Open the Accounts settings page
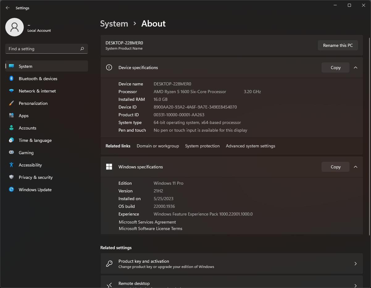This screenshot has width=371, height=288. [47, 128]
